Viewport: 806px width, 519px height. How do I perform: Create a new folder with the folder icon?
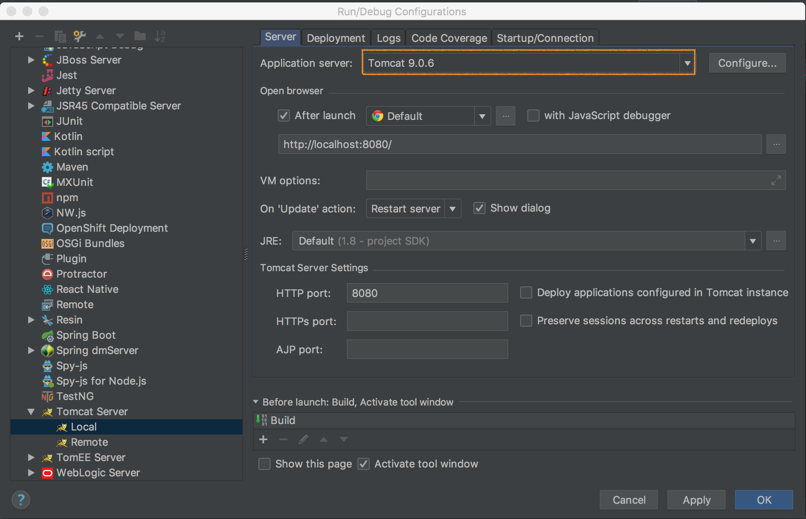point(140,36)
